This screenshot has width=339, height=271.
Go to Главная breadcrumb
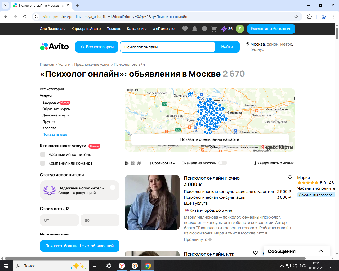click(47, 64)
